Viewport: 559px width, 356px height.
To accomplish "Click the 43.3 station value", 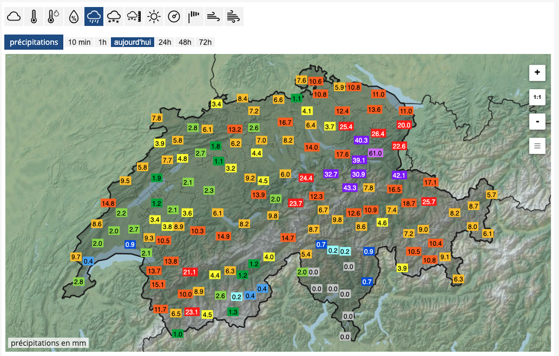I will click(349, 188).
